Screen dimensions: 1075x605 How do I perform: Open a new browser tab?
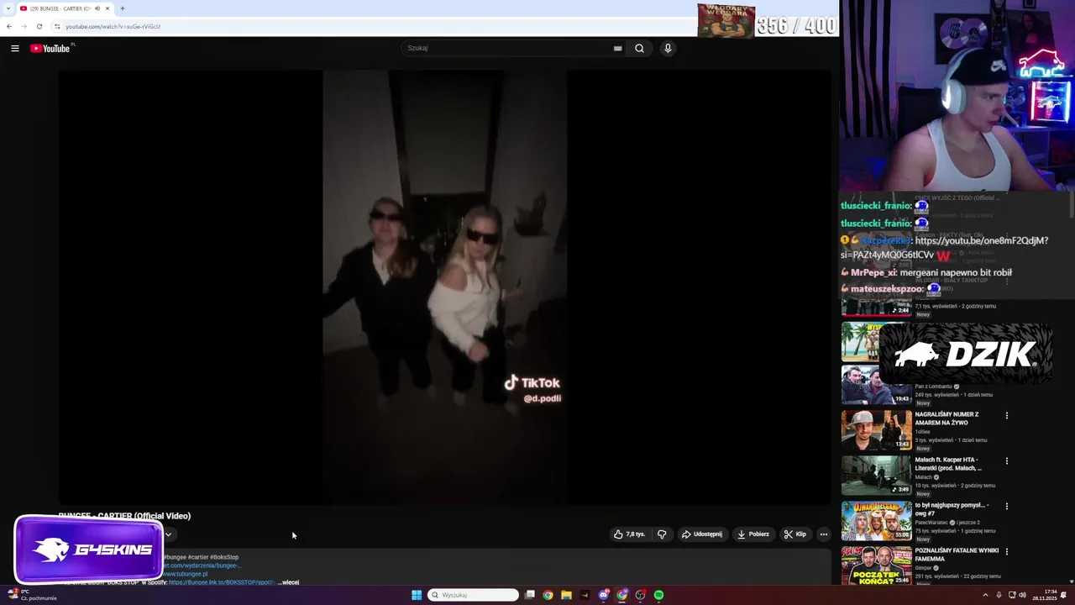click(123, 8)
